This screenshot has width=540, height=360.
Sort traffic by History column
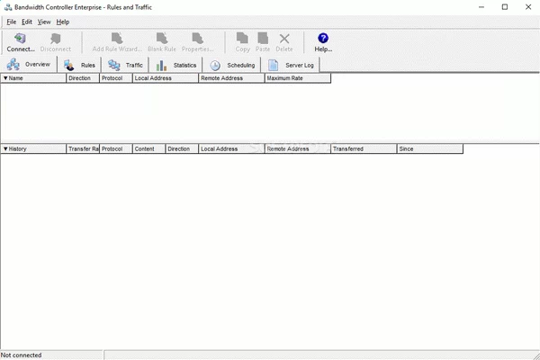(33, 148)
